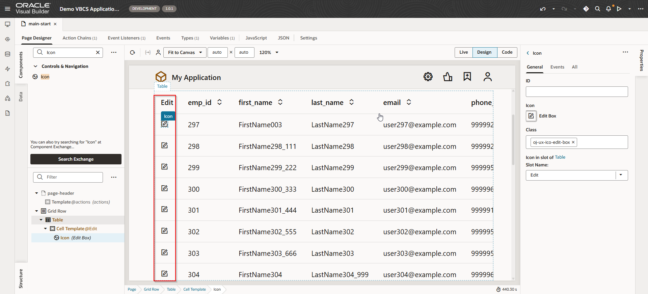Click the settings gear icon in app header
Screen dimensions: 648x294
(428, 77)
